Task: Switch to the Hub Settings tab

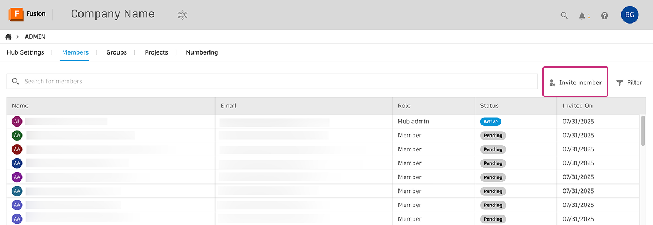Action: click(x=25, y=52)
